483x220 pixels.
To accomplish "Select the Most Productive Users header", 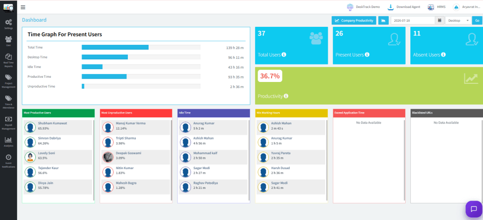I will 58,113.
